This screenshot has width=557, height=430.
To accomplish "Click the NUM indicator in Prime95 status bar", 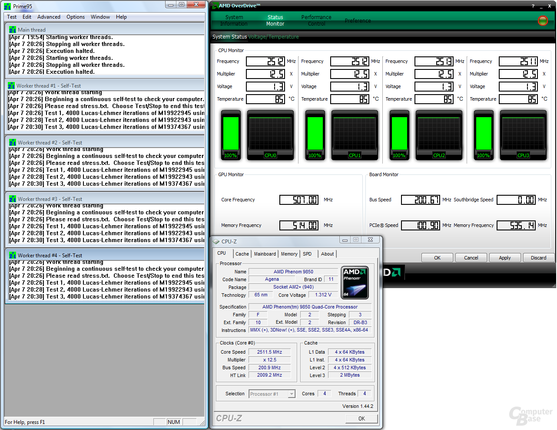I will [x=174, y=422].
